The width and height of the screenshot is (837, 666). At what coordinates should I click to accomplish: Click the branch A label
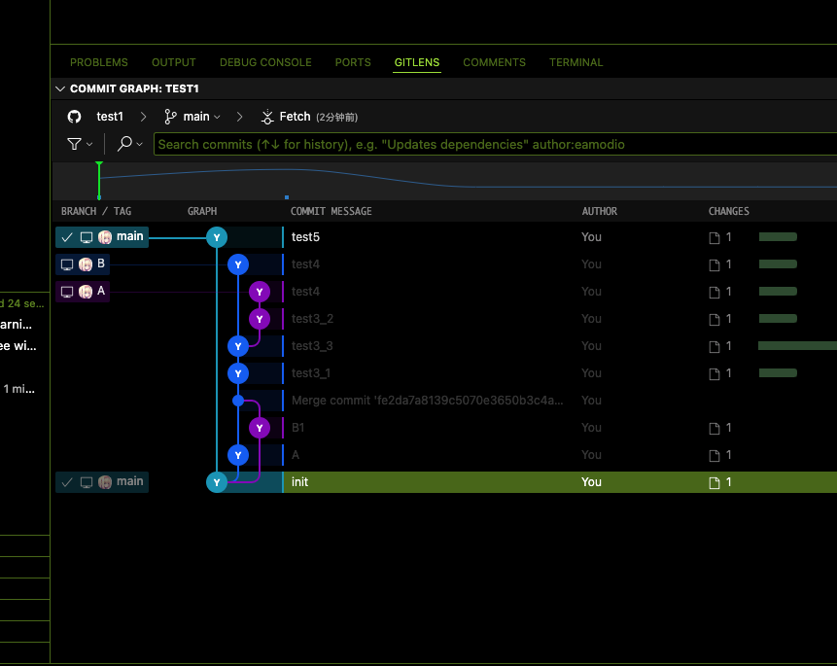(101, 291)
